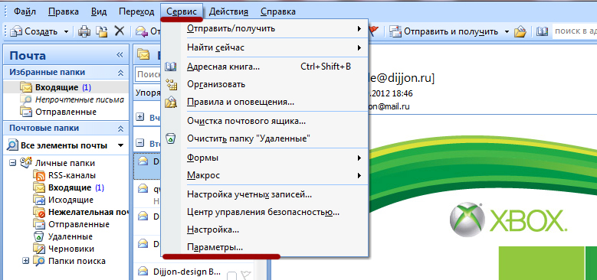Open the Справка menu
This screenshot has width=597, height=280.
(x=278, y=11)
